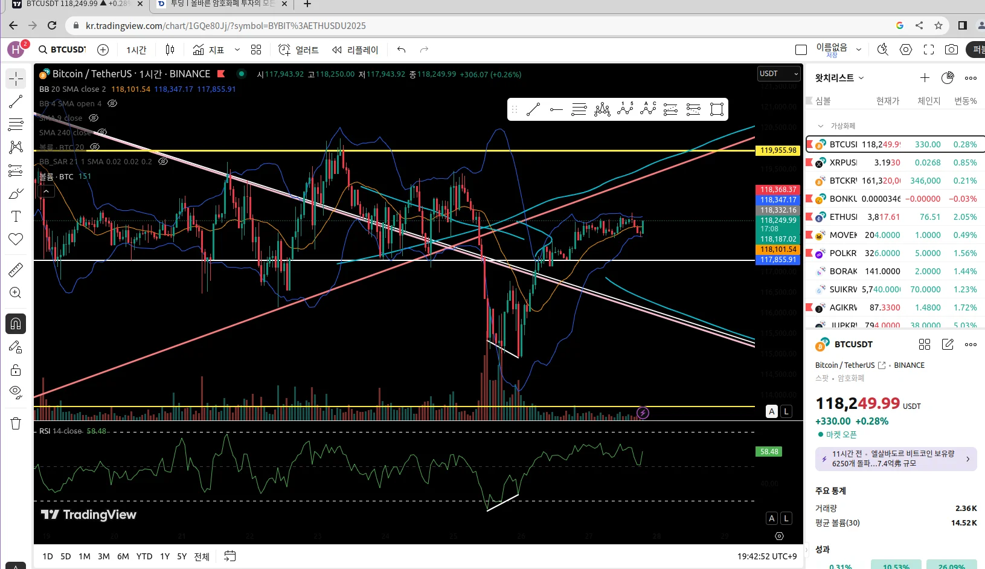The image size is (985, 569).
Task: Open the go to date calendar button
Action: (230, 556)
